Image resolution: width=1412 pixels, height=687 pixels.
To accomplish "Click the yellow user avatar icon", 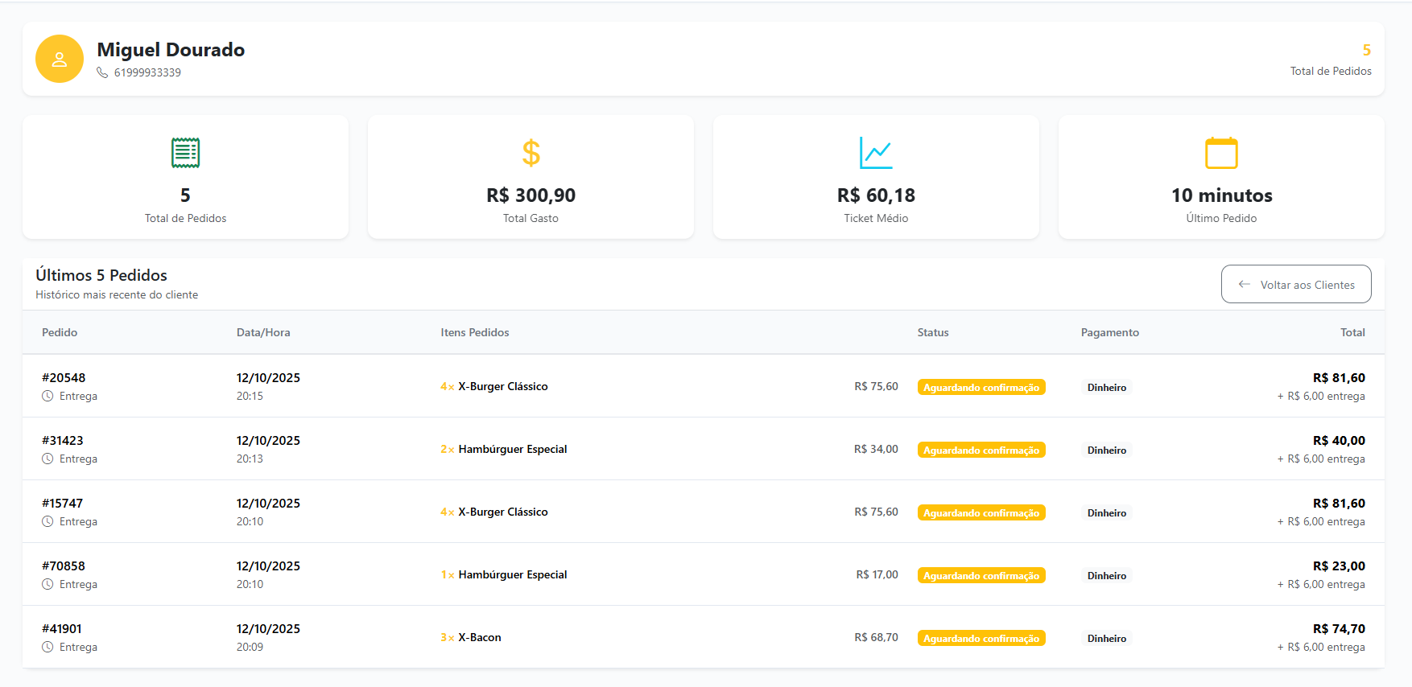I will pyautogui.click(x=60, y=59).
